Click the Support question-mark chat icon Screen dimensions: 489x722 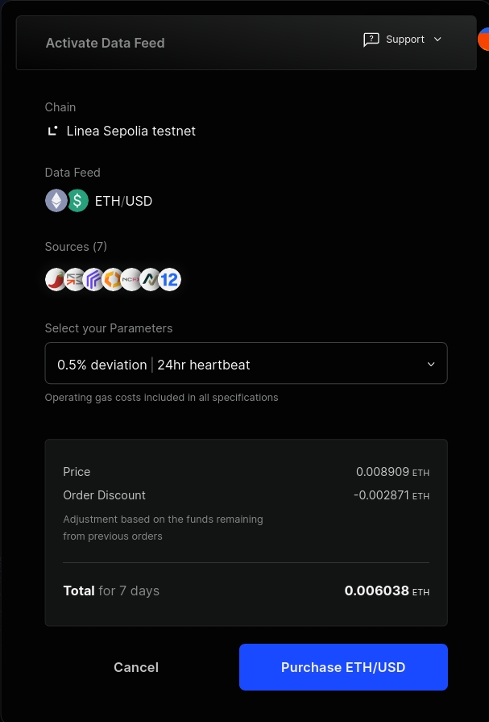click(371, 40)
